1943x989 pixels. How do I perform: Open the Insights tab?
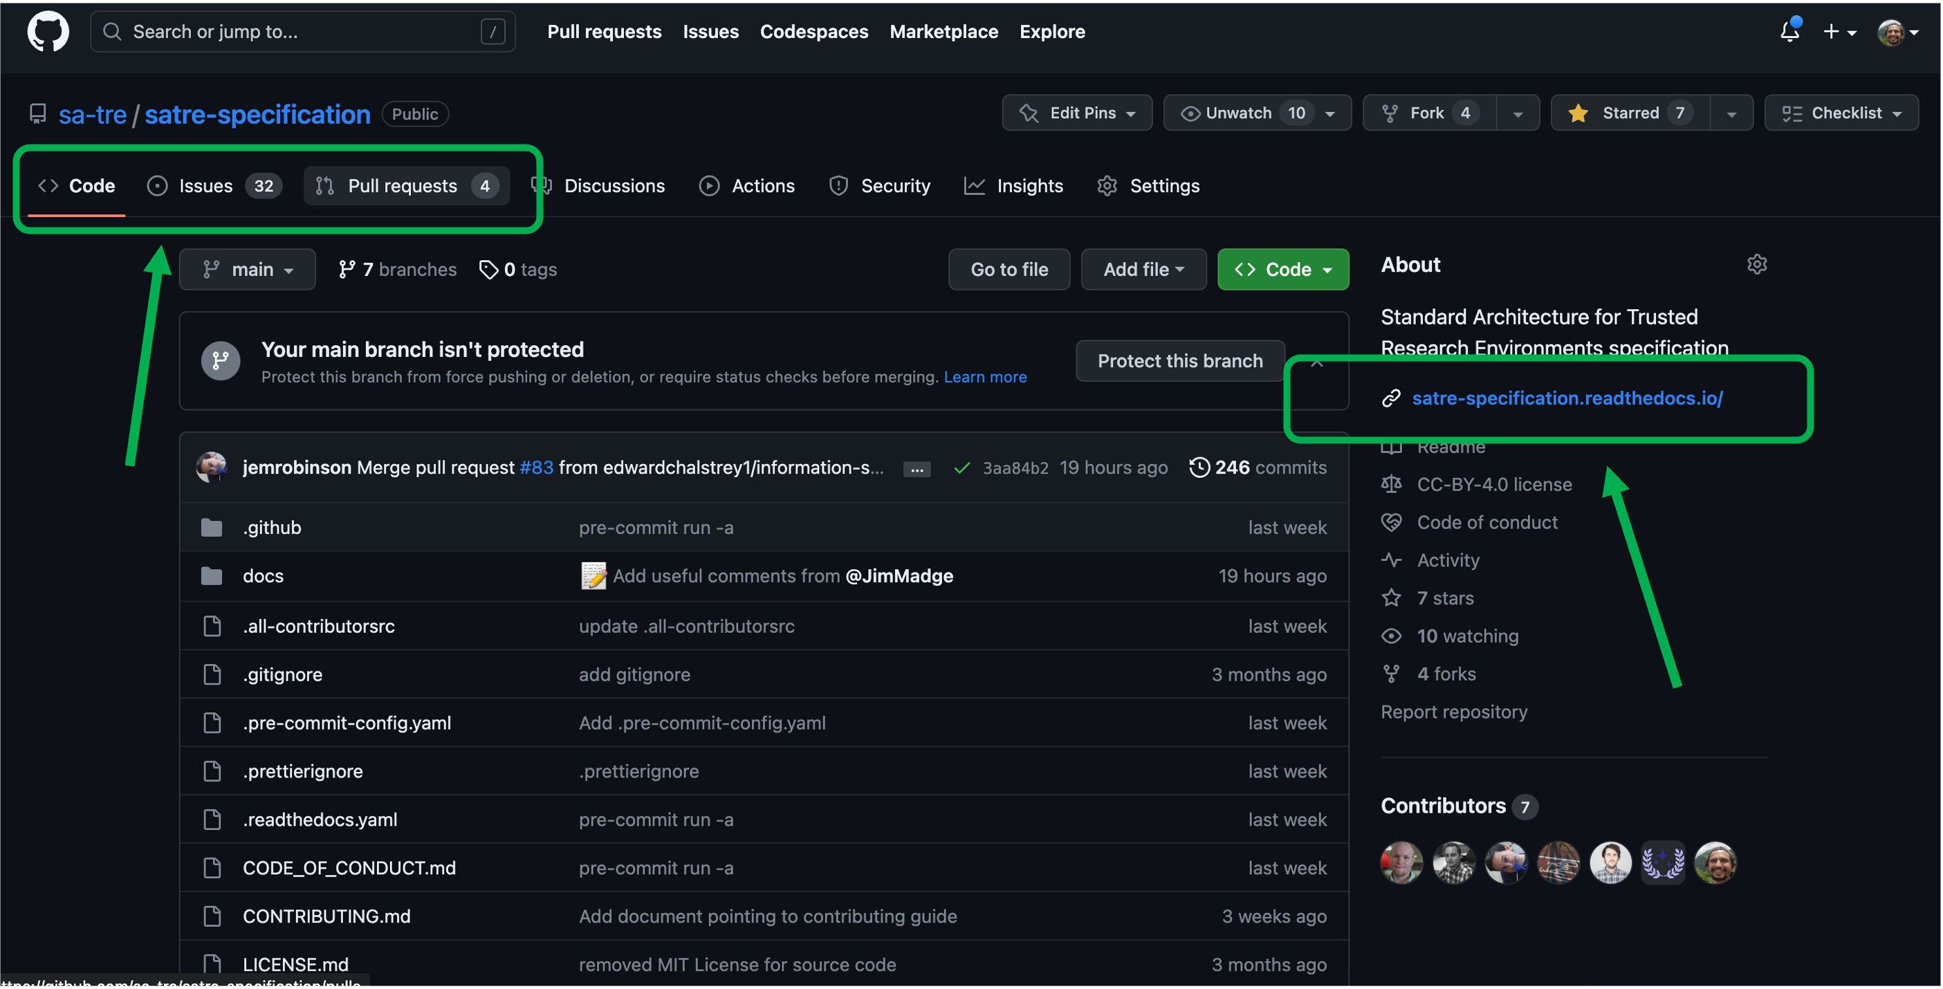(1013, 185)
